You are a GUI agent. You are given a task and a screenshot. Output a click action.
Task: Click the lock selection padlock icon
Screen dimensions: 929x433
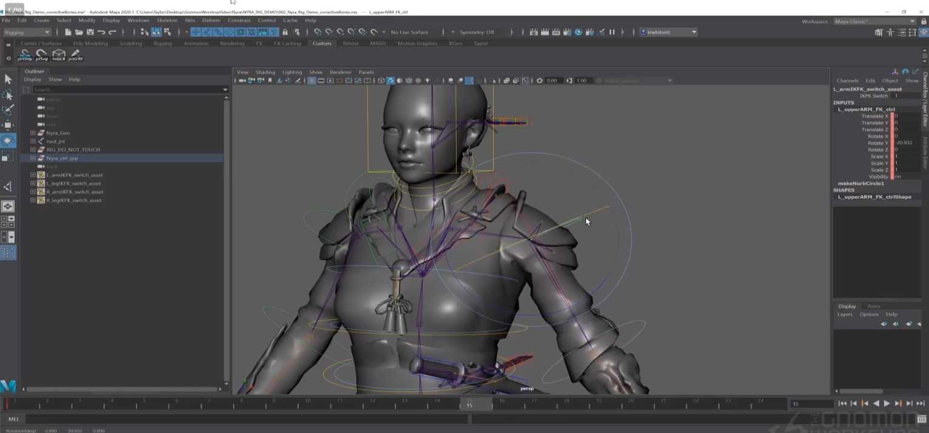pyautogui.click(x=285, y=32)
